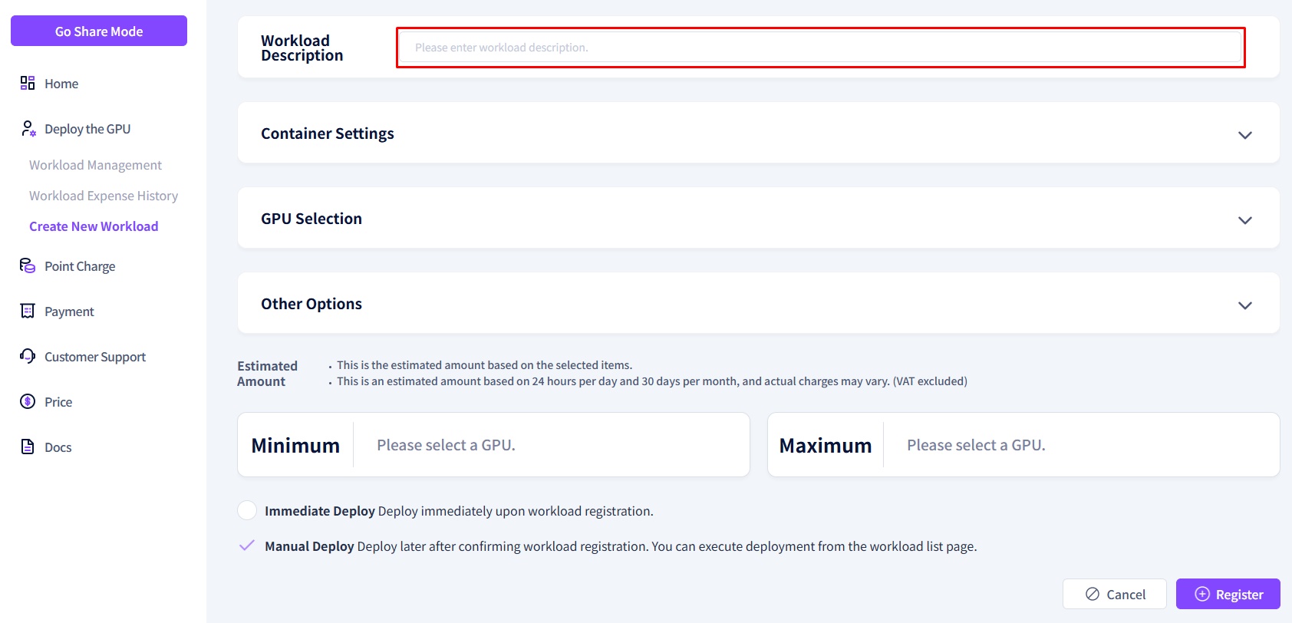This screenshot has width=1292, height=623.
Task: Click the plus icon on Register button
Action: point(1202,594)
